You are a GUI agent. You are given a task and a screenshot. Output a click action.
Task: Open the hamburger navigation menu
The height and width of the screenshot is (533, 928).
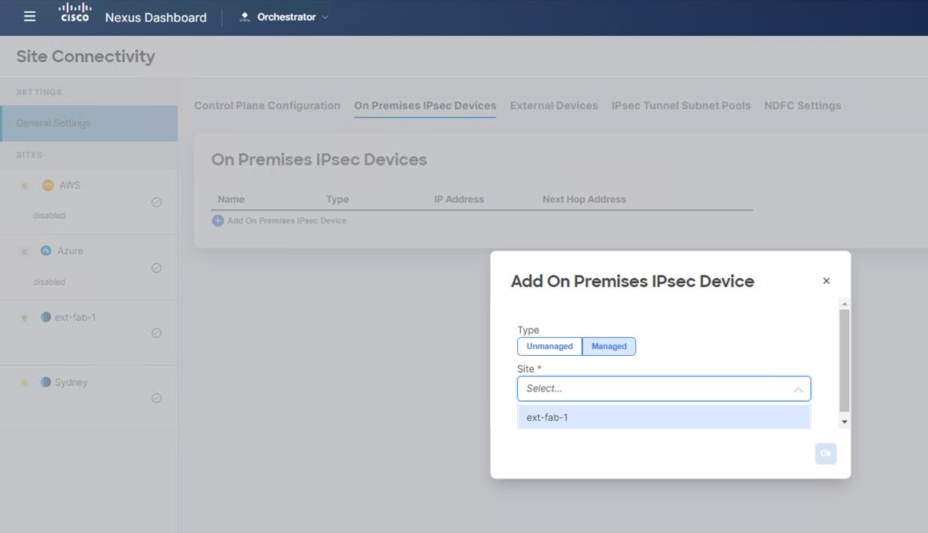tap(30, 17)
